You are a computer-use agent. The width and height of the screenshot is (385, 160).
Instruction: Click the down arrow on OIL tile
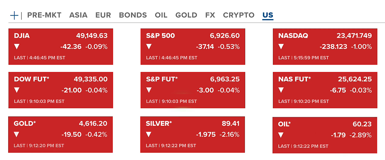[281, 135]
